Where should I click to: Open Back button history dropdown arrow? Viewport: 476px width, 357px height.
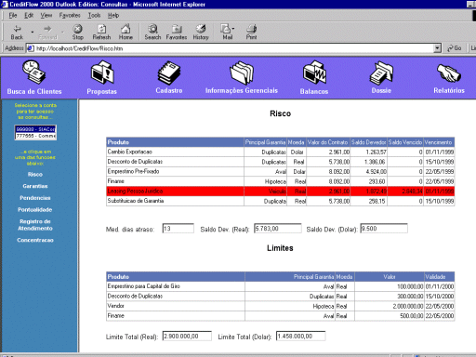tap(32, 32)
